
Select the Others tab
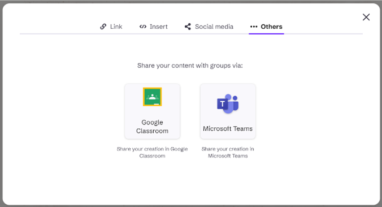point(266,27)
